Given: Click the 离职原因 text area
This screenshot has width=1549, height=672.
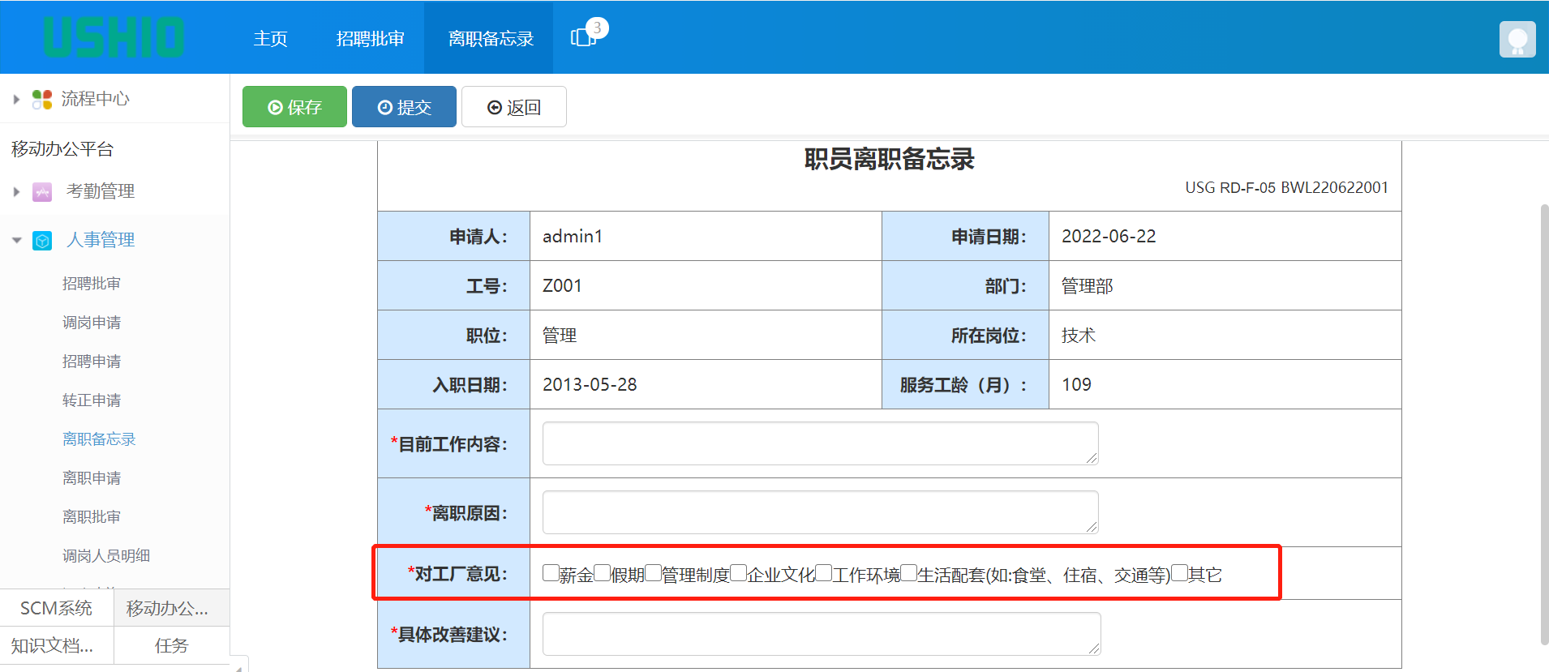Looking at the screenshot, I should (820, 512).
